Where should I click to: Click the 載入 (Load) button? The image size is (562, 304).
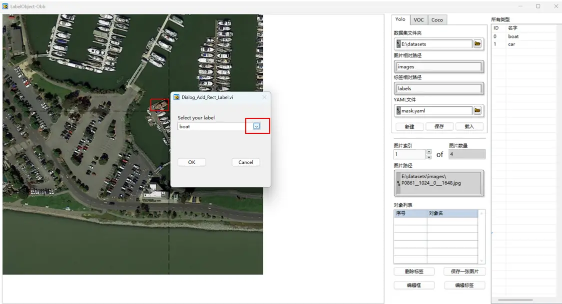pos(469,127)
